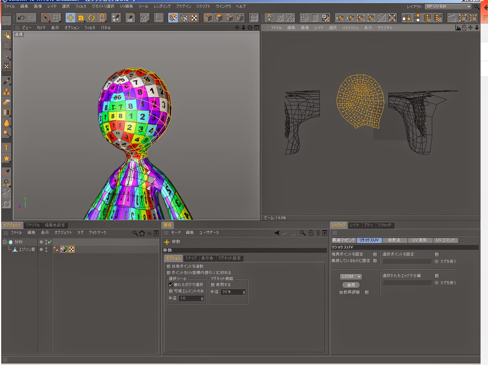The image size is (488, 365).
Task: Enable the 境界ポイントを固定 checkbox
Action: [x=375, y=254]
